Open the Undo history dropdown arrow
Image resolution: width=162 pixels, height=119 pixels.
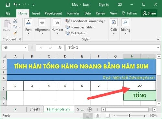click(19, 5)
